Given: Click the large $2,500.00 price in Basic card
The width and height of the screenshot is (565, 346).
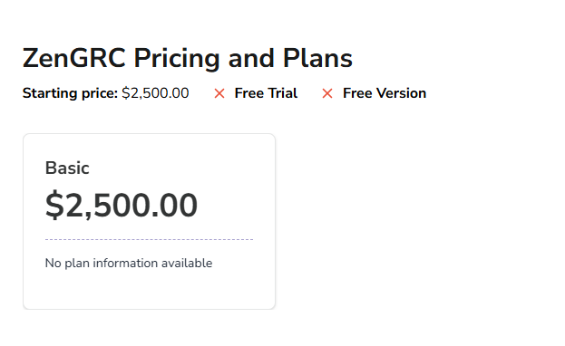Looking at the screenshot, I should tap(122, 206).
